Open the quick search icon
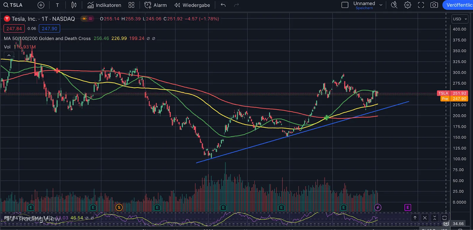 pos(394,5)
